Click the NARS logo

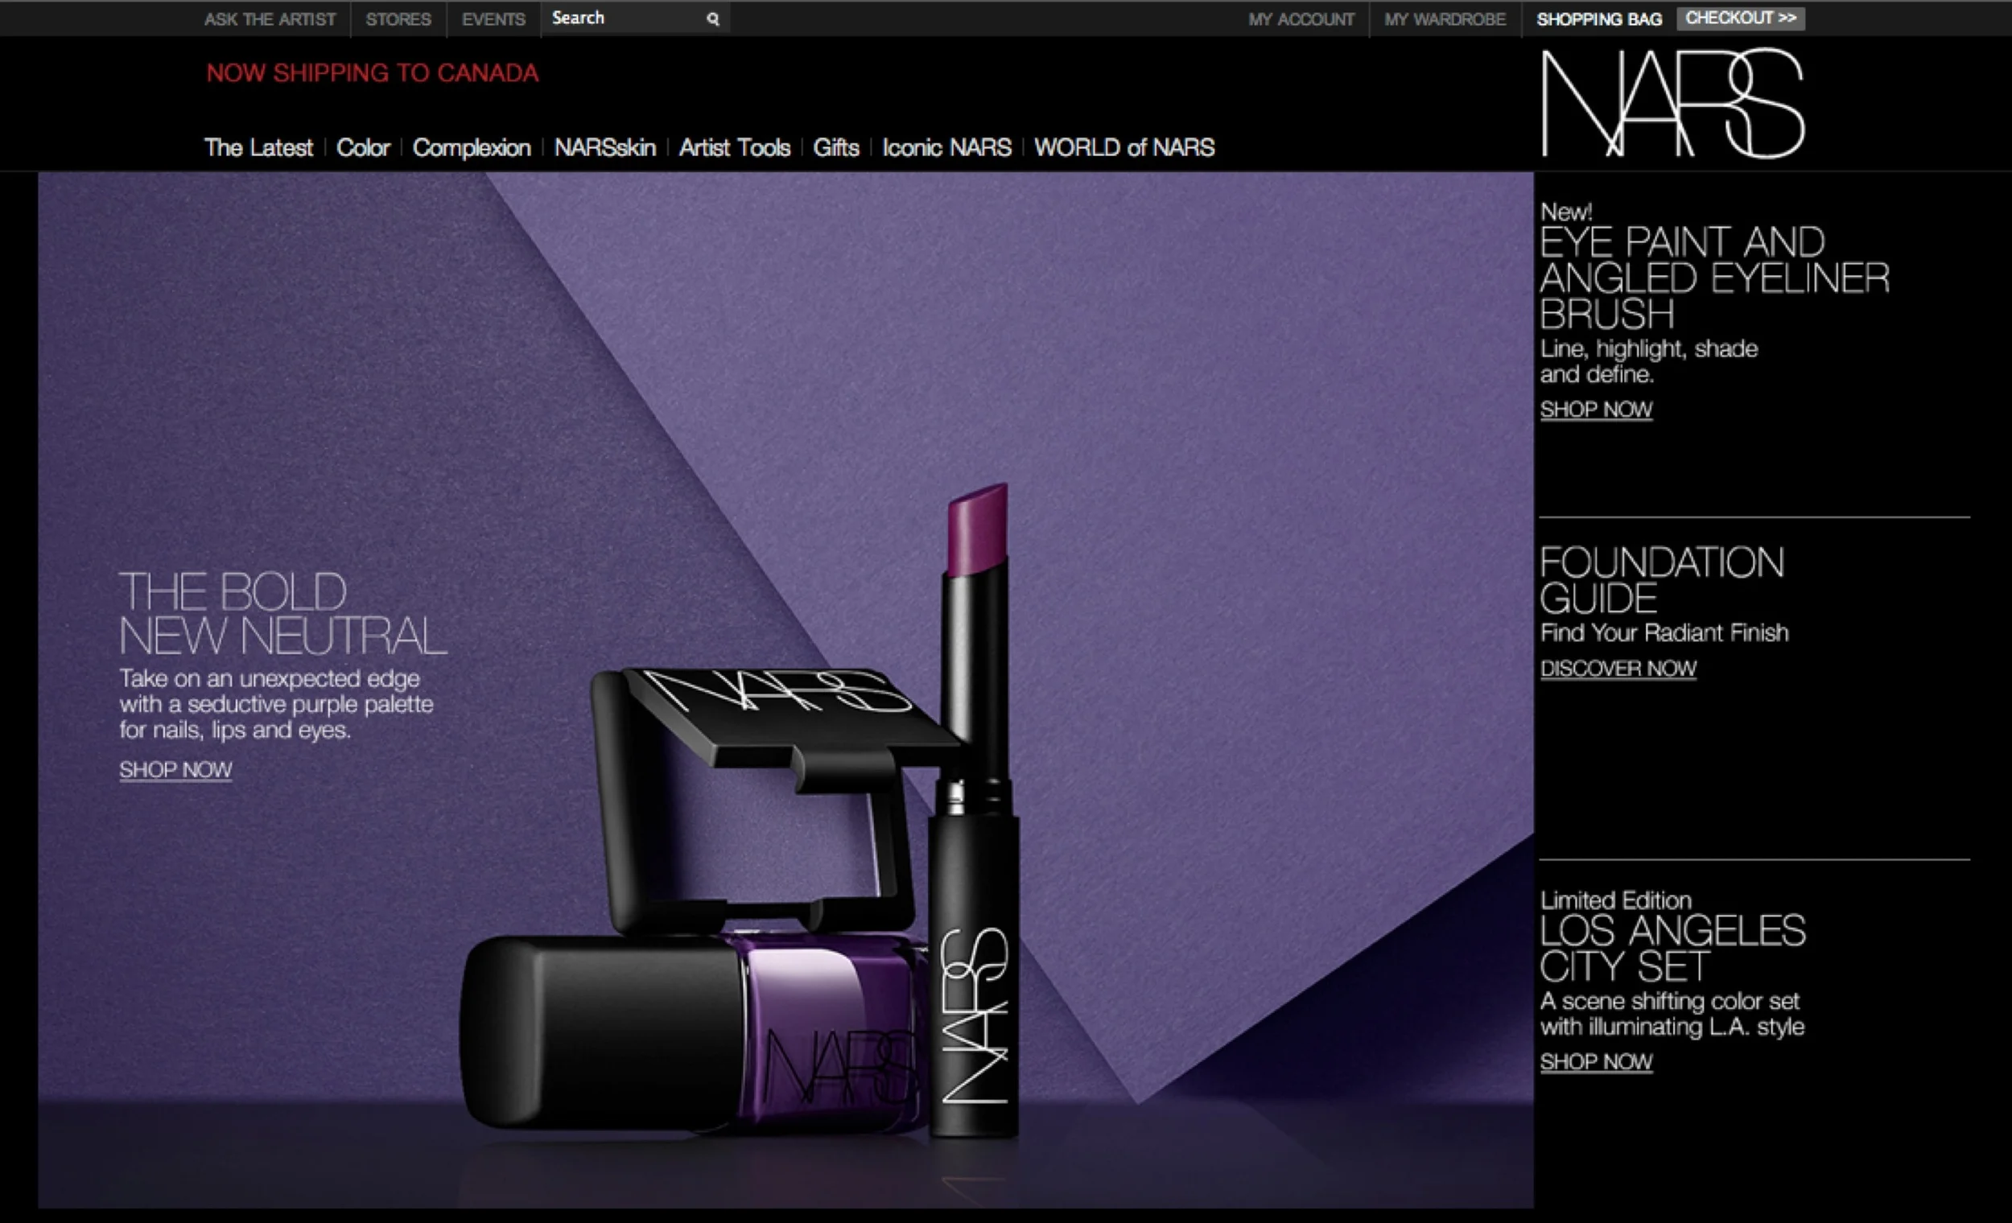click(1672, 104)
